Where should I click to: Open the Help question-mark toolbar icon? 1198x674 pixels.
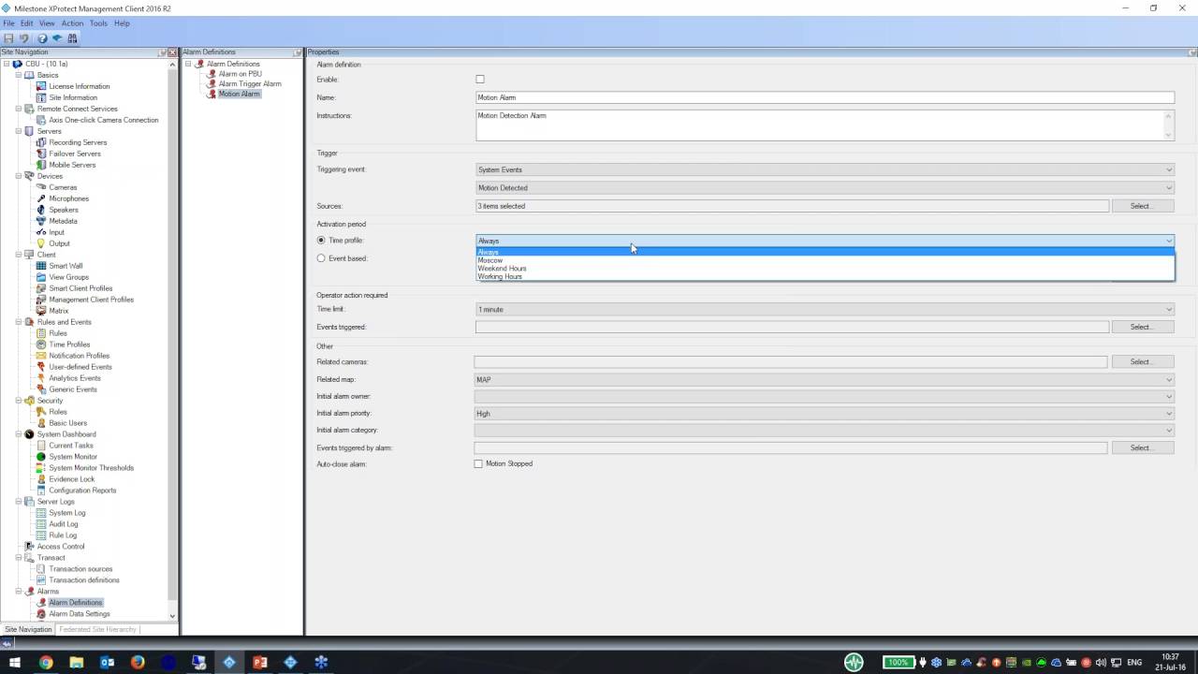coord(42,38)
